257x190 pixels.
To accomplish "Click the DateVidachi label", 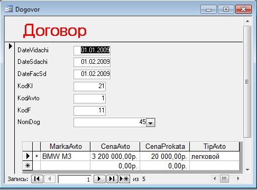I will 33,50.
